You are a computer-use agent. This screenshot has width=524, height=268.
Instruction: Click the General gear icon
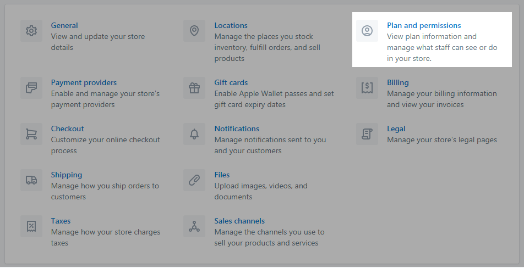point(31,31)
